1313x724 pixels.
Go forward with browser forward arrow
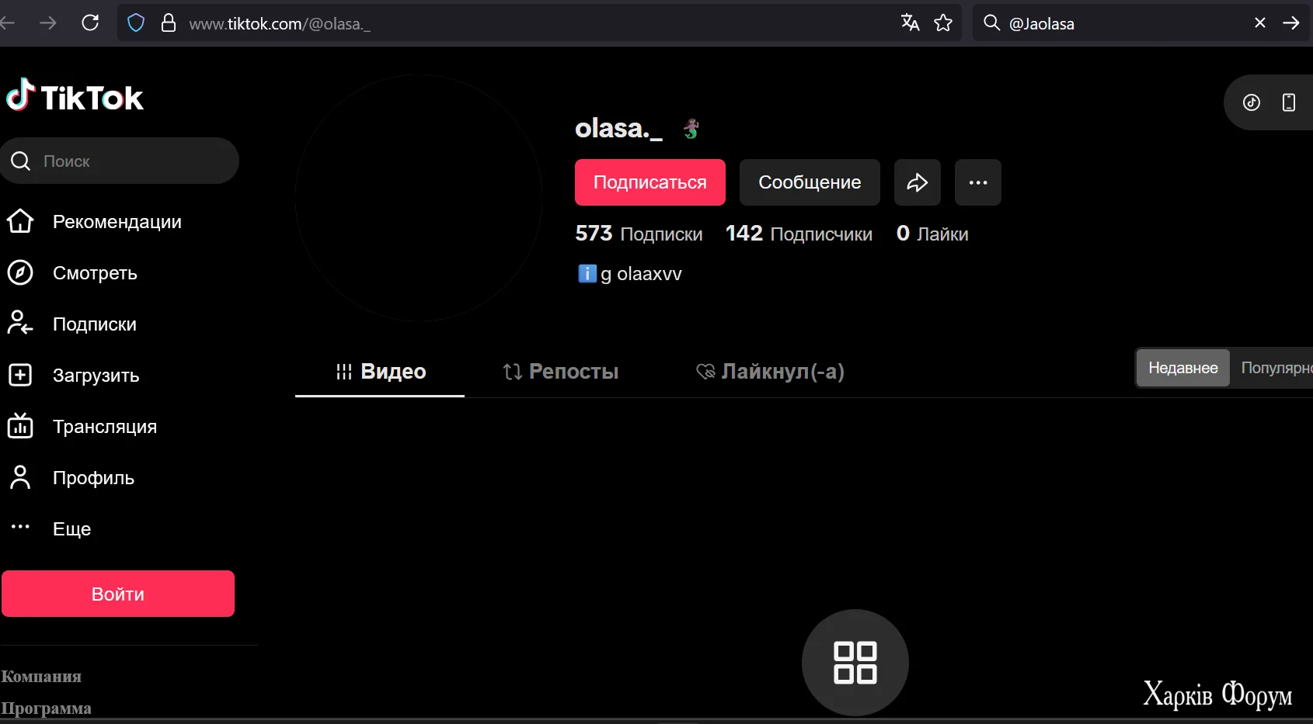[48, 23]
